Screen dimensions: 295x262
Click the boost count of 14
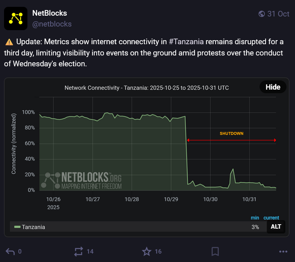[90, 252]
